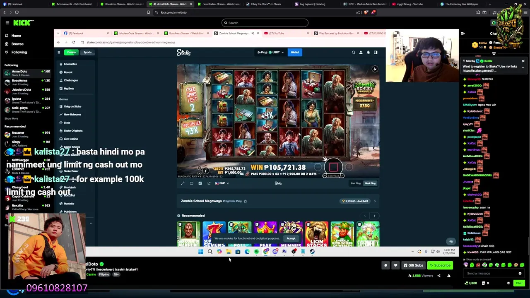Favourite Zombie School Megaways with star
The height and width of the screenshot is (298, 530).
[245, 201]
